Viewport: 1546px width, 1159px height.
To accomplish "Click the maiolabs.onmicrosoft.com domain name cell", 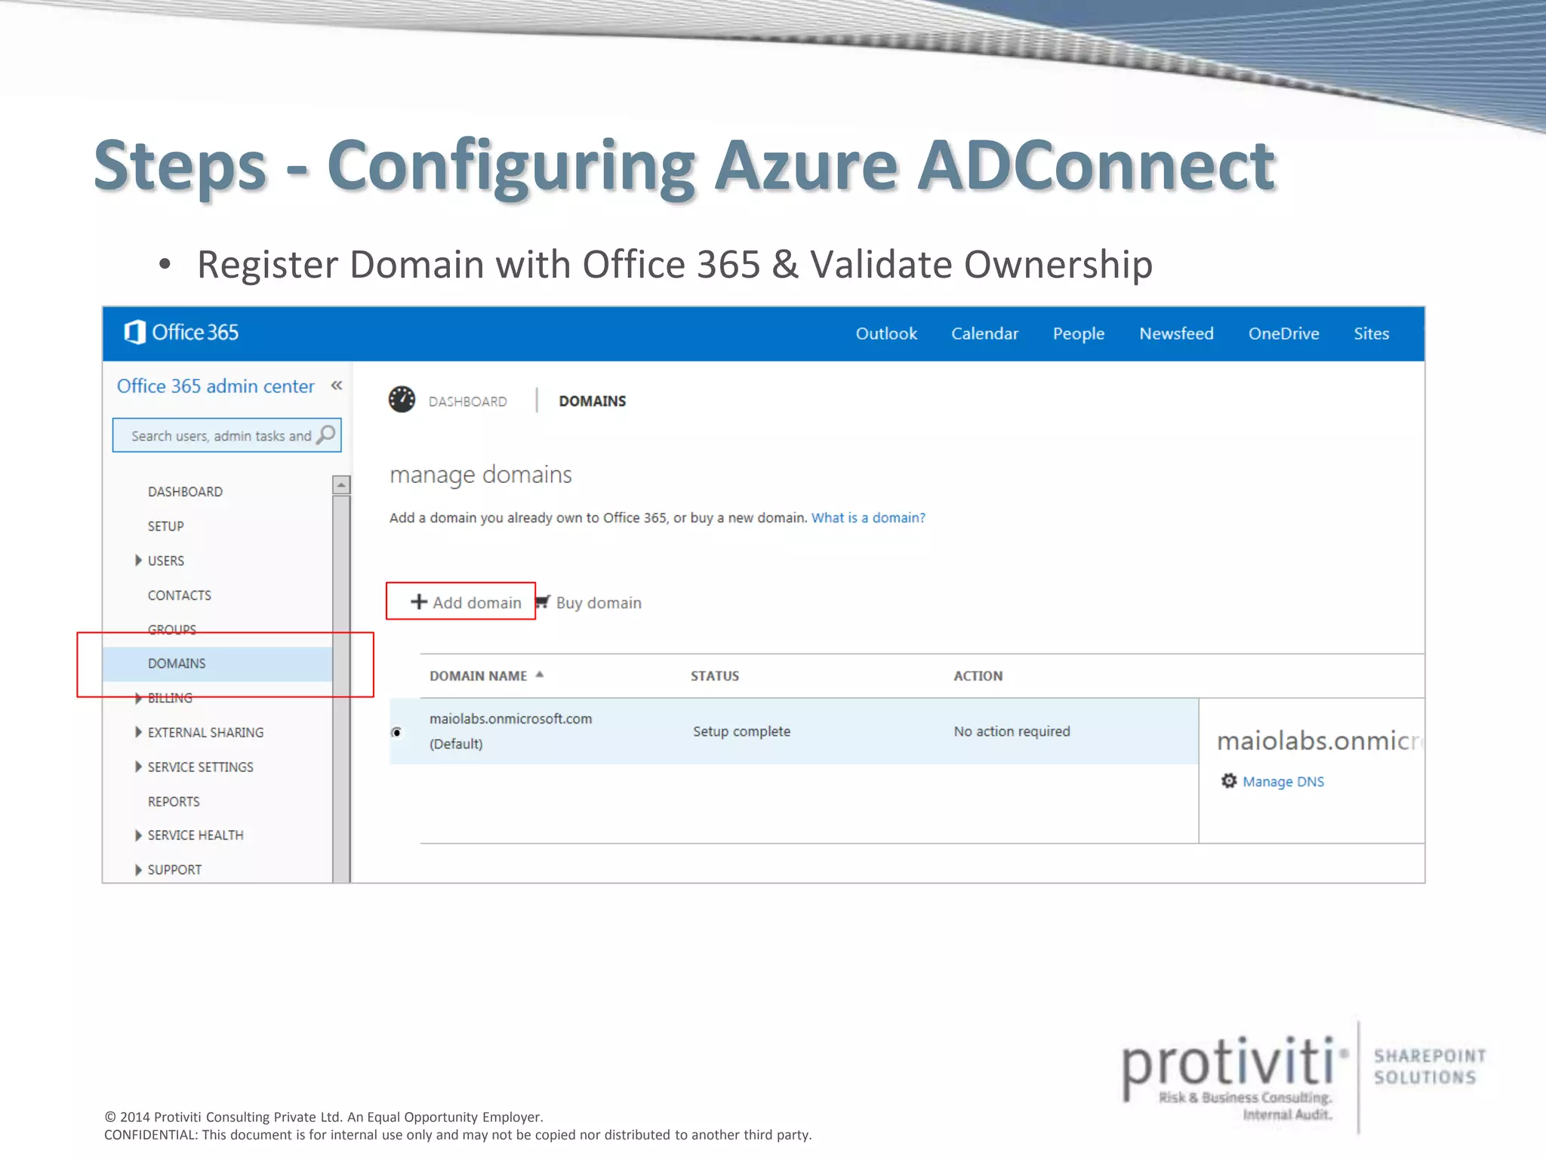I will 510,730.
